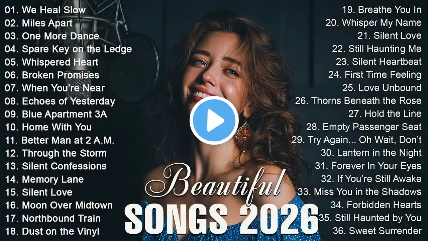
Task: Pick track 22 Still Haunting Me
Action: [x=377, y=49]
